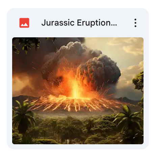Screen dimensions: 154x154
Task: Open the Jurassic Eruption image thumbnail preview
Action: [78, 91]
